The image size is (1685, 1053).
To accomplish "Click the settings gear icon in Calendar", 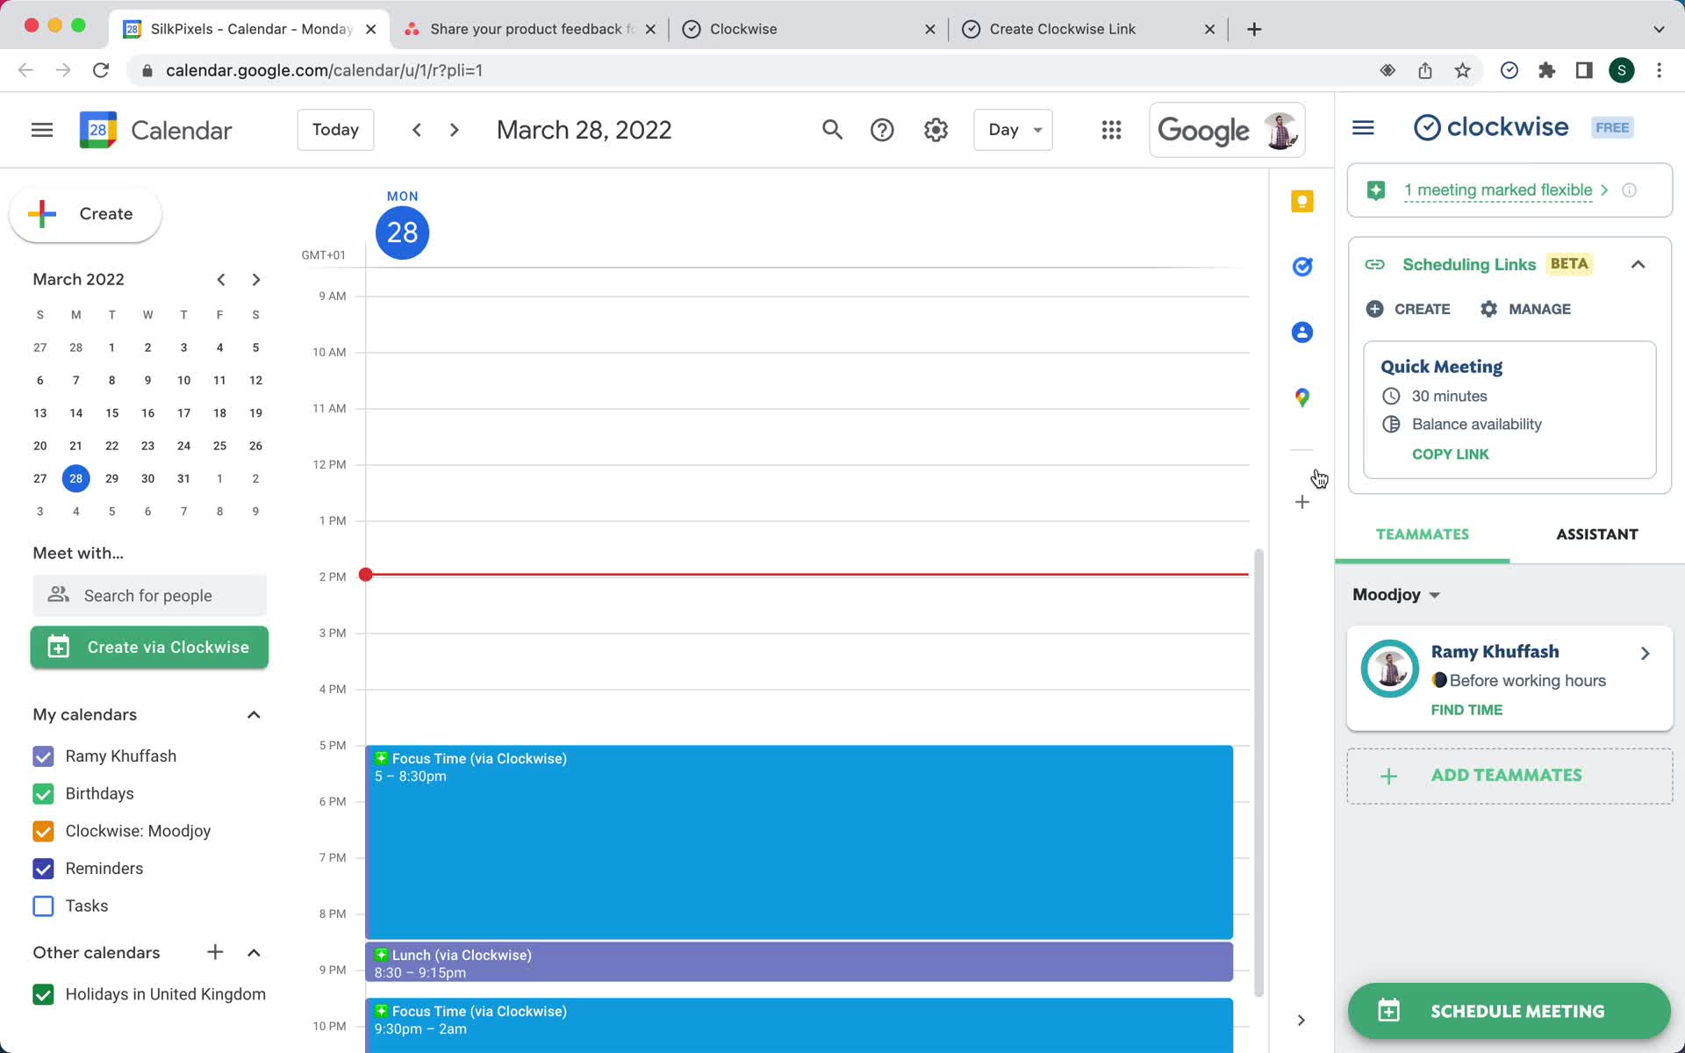I will (936, 130).
